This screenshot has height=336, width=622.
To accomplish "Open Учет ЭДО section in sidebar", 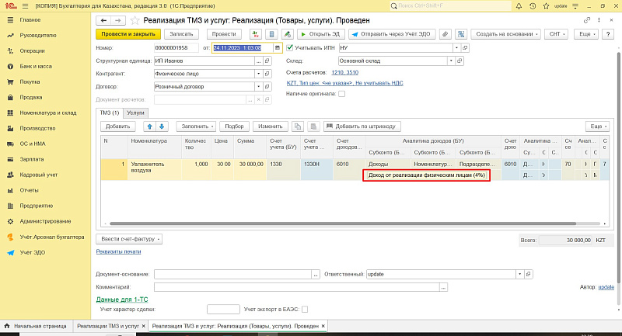I will 34,252.
